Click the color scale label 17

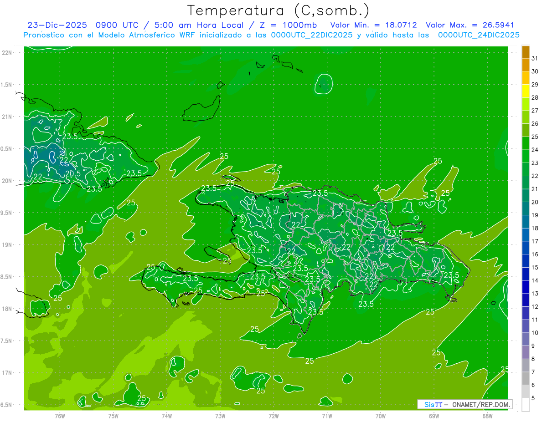(x=535, y=241)
